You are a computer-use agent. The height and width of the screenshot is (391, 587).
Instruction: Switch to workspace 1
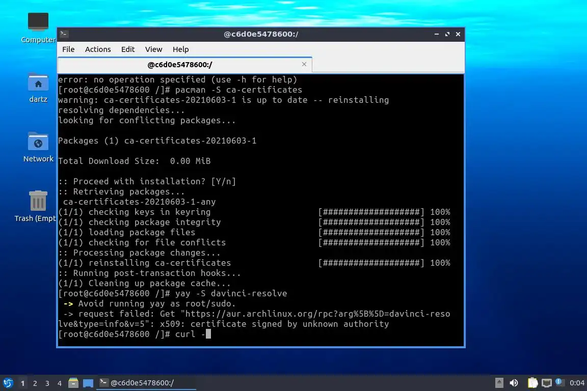coord(23,383)
